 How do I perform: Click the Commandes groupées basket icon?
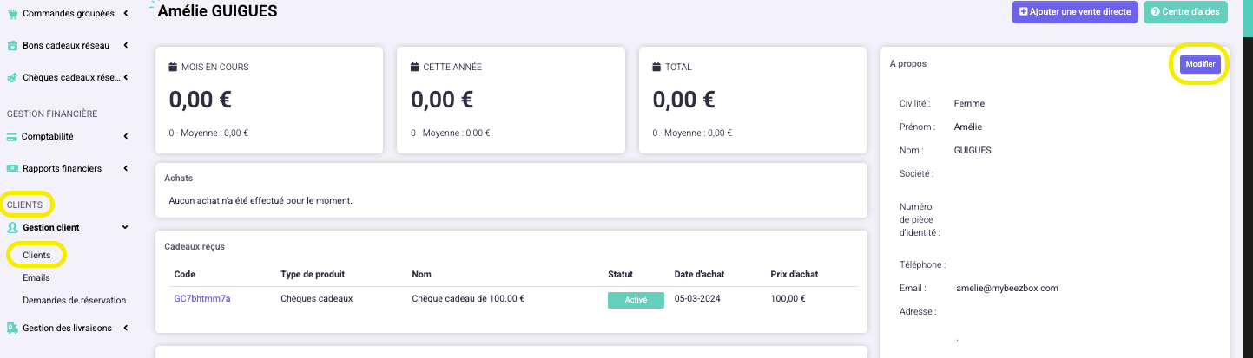(13, 13)
